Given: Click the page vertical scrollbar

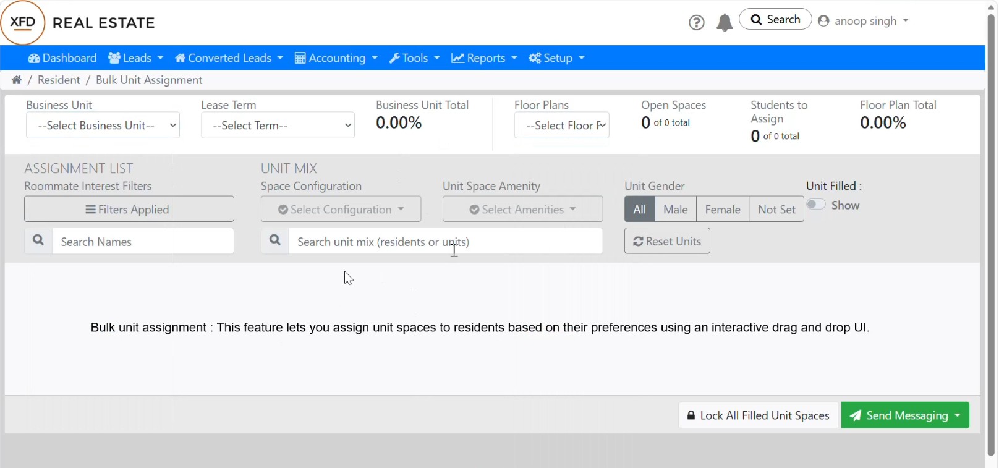Looking at the screenshot, I should coord(991,235).
